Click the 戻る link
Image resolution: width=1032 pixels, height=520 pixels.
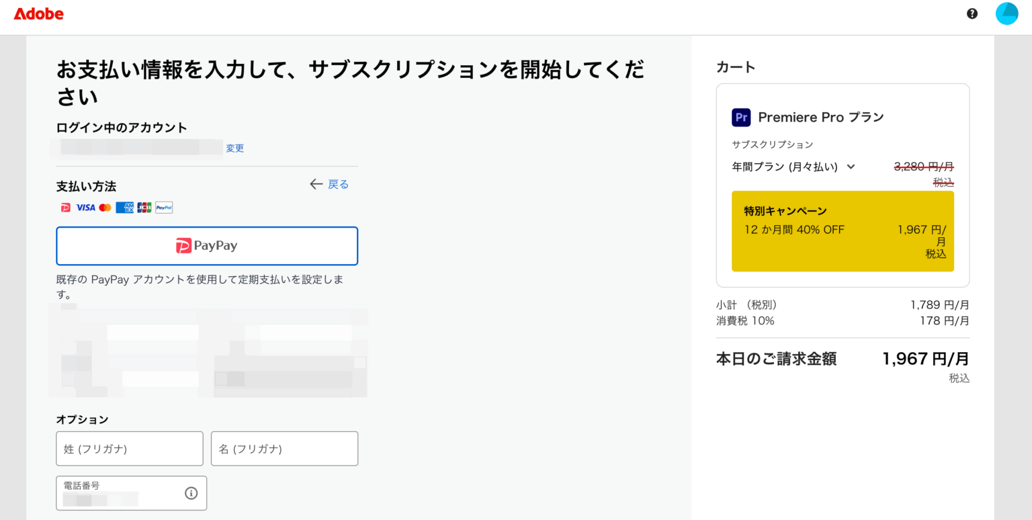338,183
